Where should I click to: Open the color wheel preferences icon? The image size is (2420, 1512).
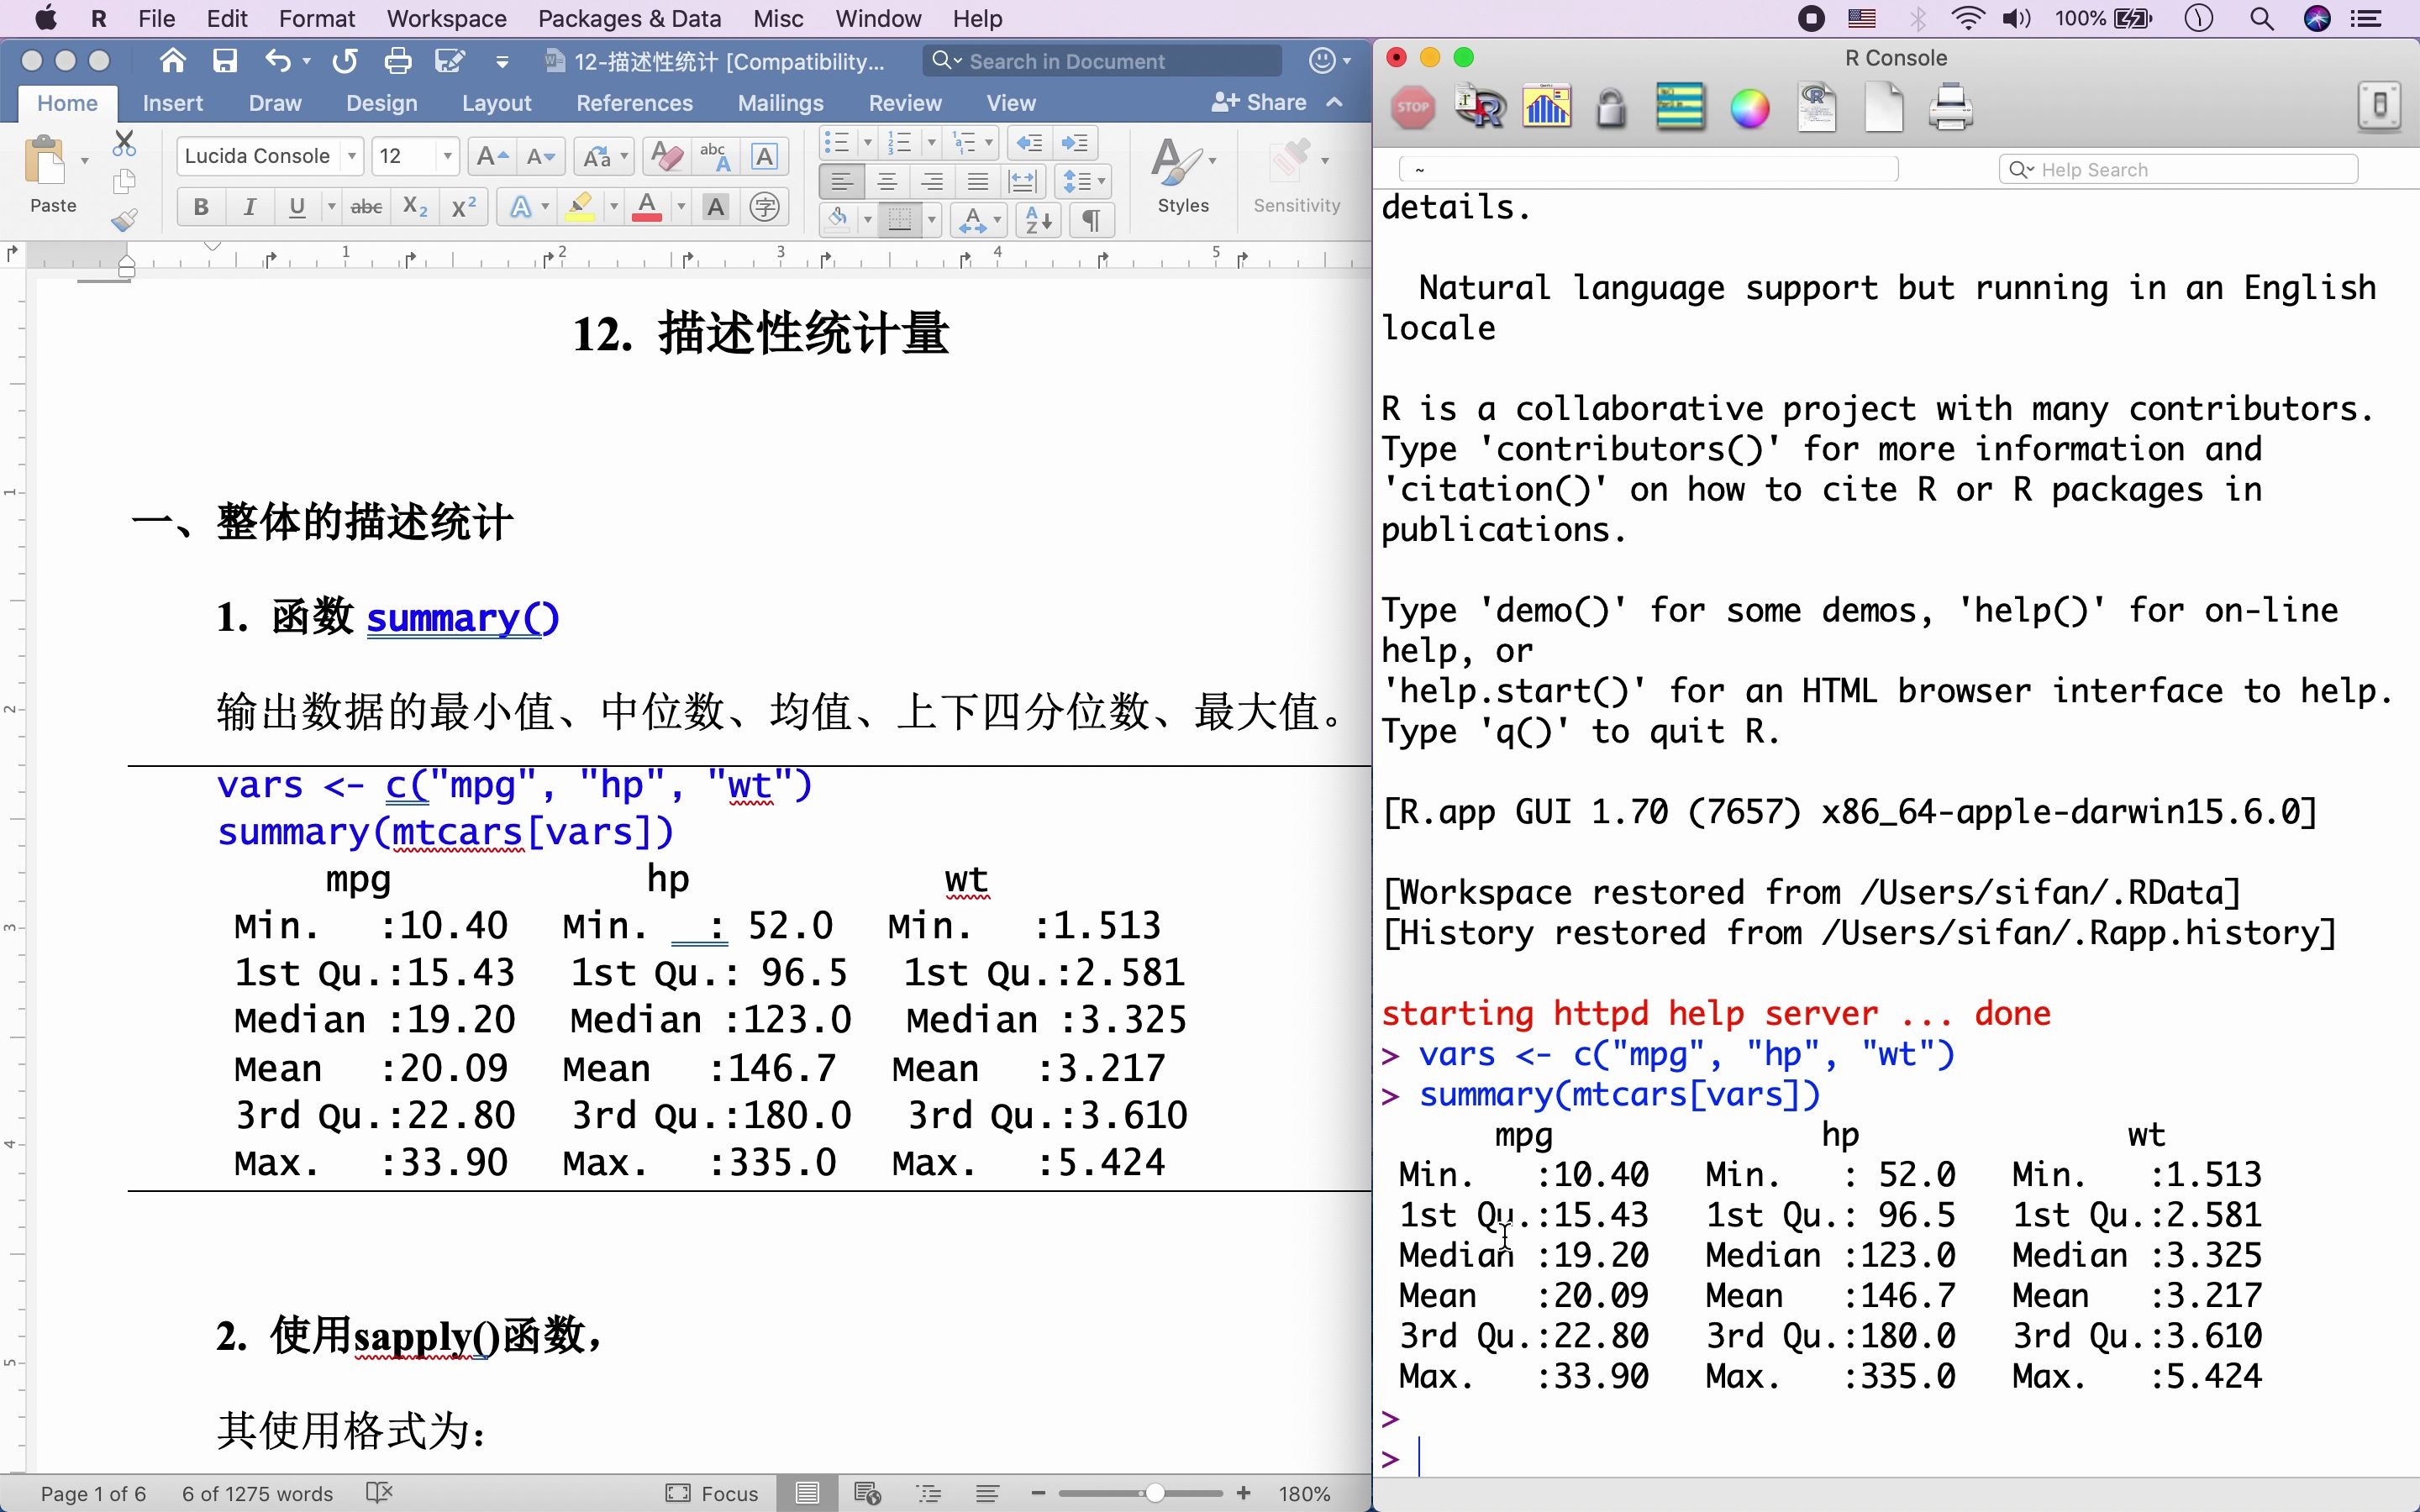[x=1749, y=108]
